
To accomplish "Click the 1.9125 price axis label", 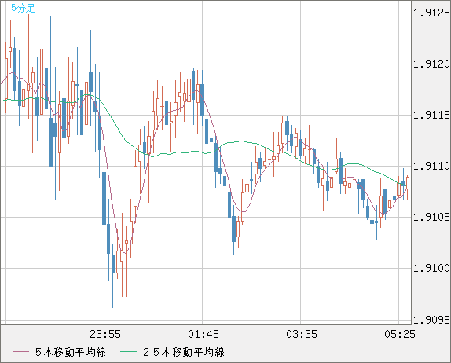I will click(431, 13).
